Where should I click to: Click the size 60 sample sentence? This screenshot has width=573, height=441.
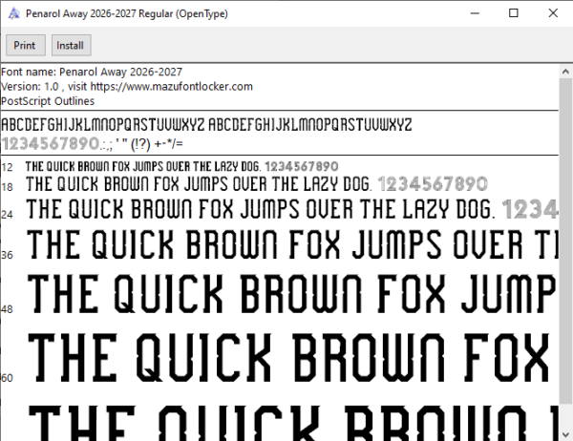[x=288, y=357]
